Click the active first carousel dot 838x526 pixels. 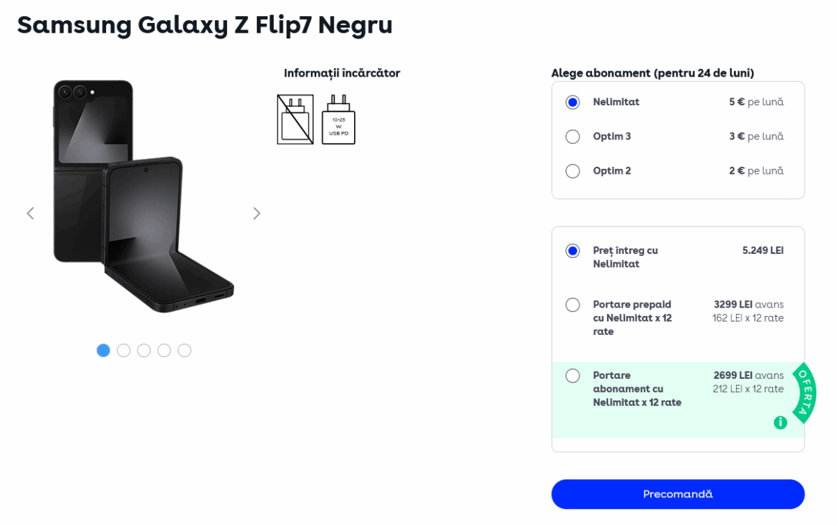click(103, 350)
